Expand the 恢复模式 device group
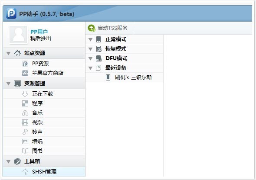Viewport: 256px width, 180px height. [x=90, y=49]
